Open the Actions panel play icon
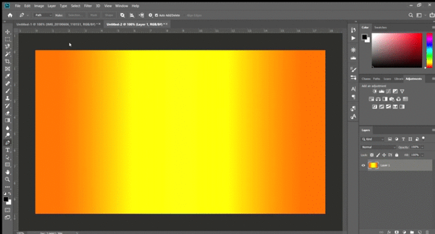 (353, 38)
